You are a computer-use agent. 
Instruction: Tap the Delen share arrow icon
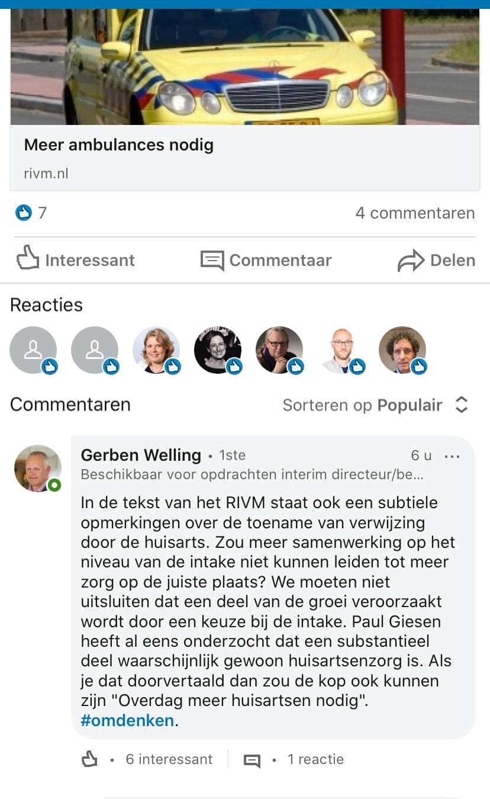pos(411,260)
